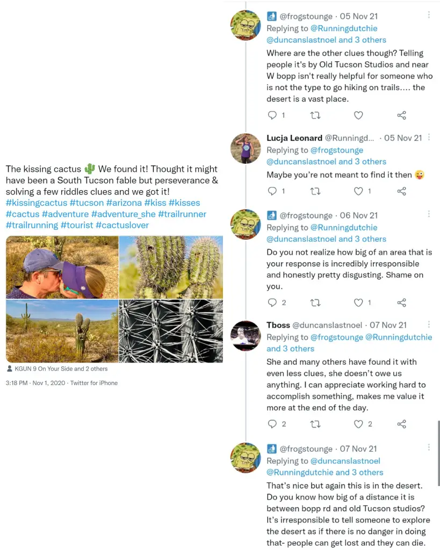This screenshot has width=440, height=550.
Task: Open the kissing couple photo thumbnail
Action: pos(62,267)
